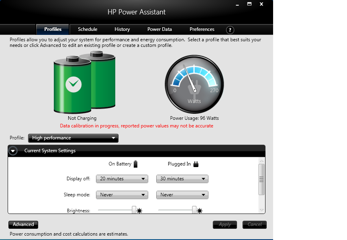Viewport: 347px width, 240px height.
Task: Open Plugged In Display off 30 minutes dropdown
Action: pos(182,179)
